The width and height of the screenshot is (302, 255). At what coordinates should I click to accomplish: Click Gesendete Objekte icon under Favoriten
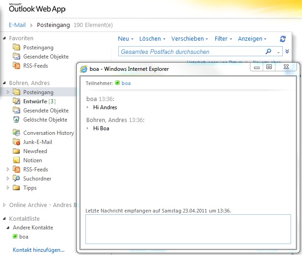pos(16,56)
